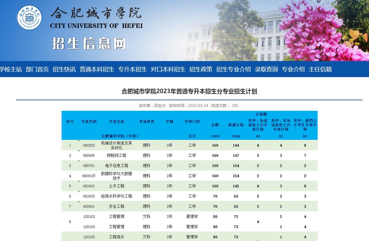Click major 物联网工程
This screenshot has width=369, height=241.
(x=117, y=156)
